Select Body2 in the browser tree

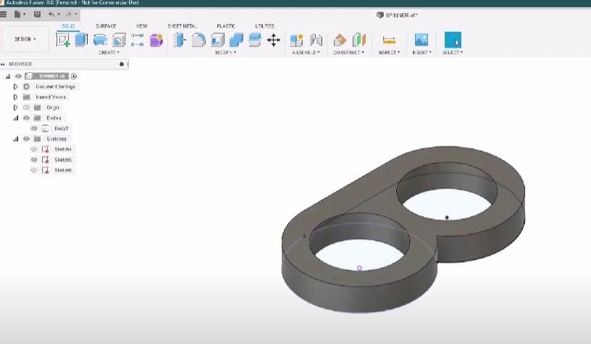(61, 128)
